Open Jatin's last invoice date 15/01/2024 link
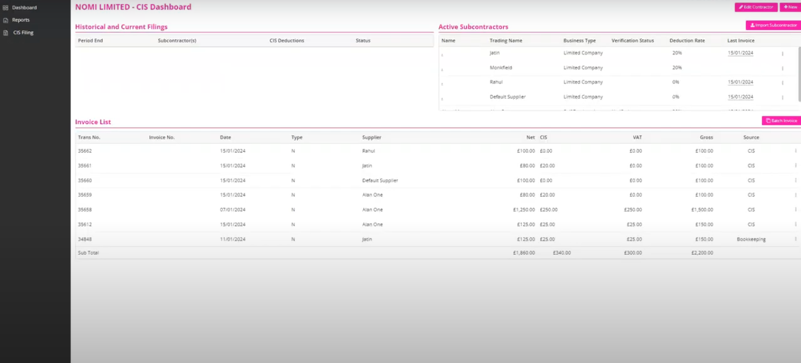 [x=740, y=53]
